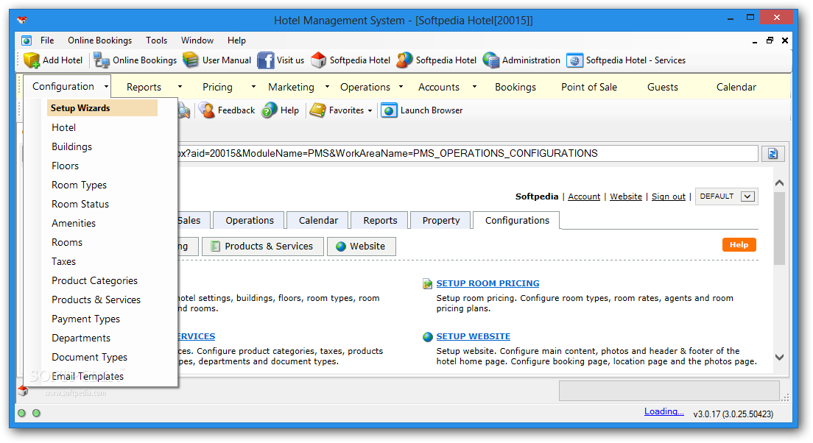Open the DEFAULT combo box

[x=726, y=196]
